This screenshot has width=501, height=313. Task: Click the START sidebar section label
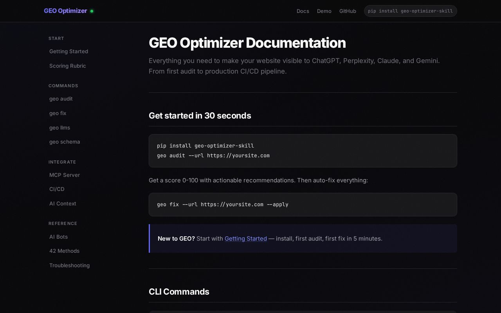(56, 38)
